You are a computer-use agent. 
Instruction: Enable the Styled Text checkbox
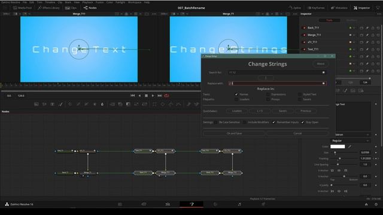tap(300, 94)
